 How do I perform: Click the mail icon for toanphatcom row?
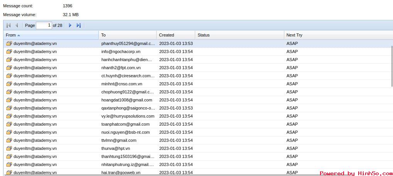click(9, 124)
